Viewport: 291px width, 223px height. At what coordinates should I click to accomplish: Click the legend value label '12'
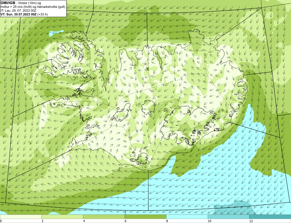point(251,221)
